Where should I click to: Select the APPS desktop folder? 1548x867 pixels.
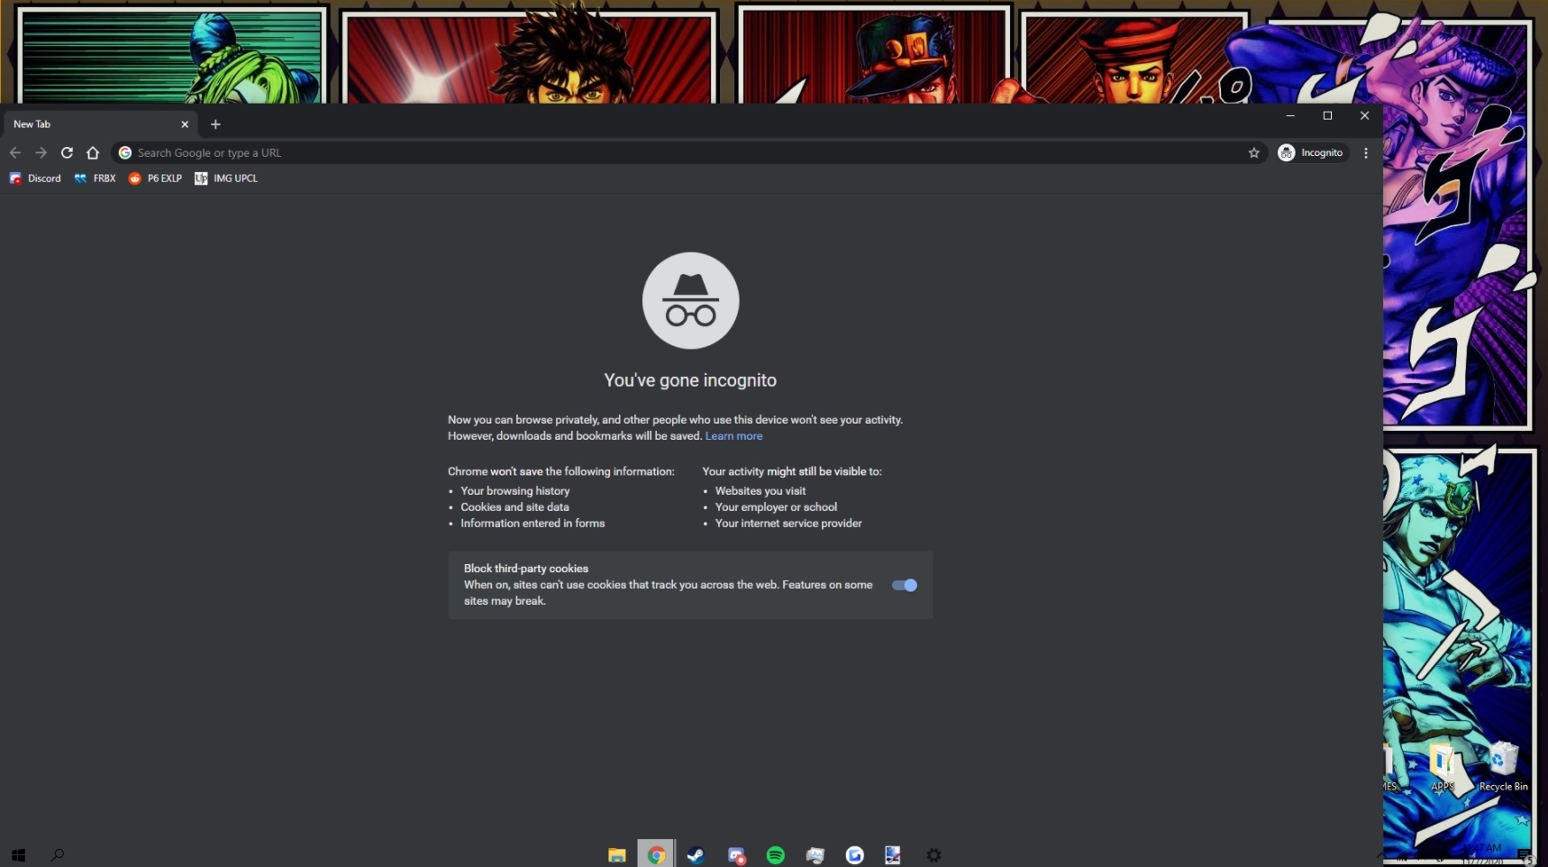coord(1443,767)
